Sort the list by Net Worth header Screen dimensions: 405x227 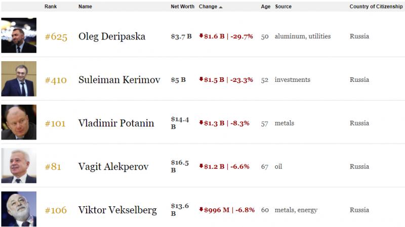(x=182, y=7)
